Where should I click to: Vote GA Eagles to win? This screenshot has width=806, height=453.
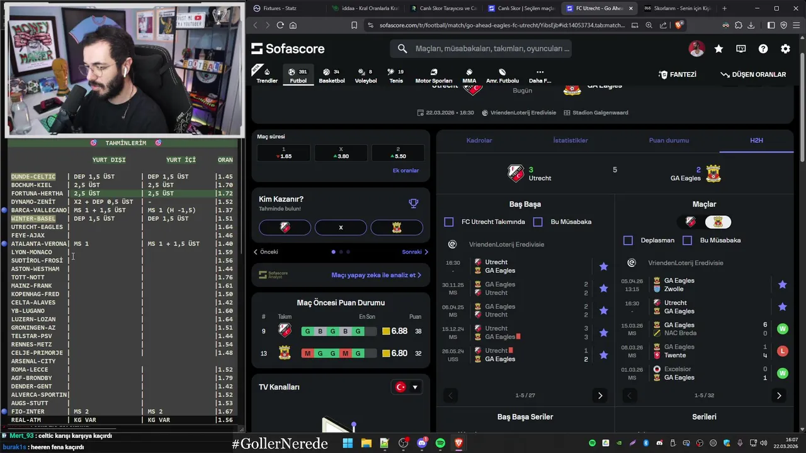[x=397, y=227]
